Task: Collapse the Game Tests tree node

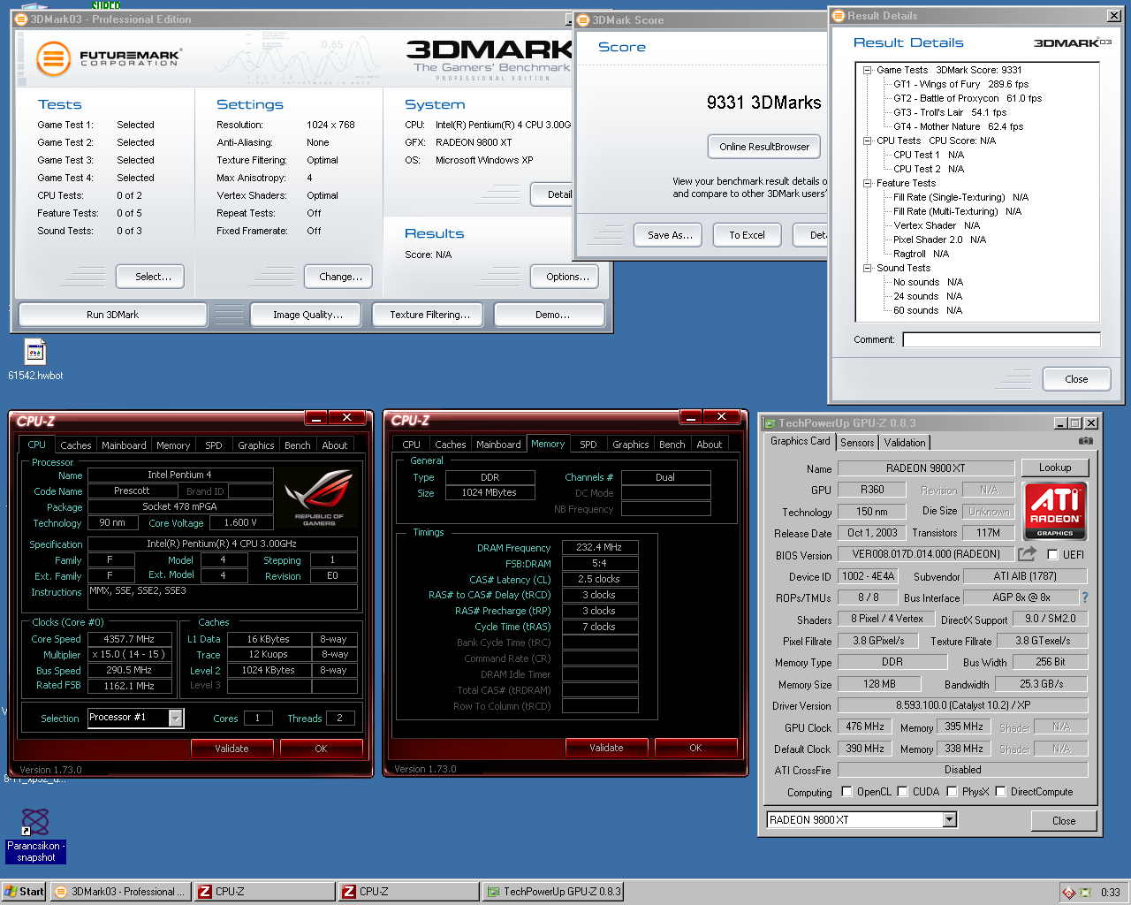Action: point(868,70)
